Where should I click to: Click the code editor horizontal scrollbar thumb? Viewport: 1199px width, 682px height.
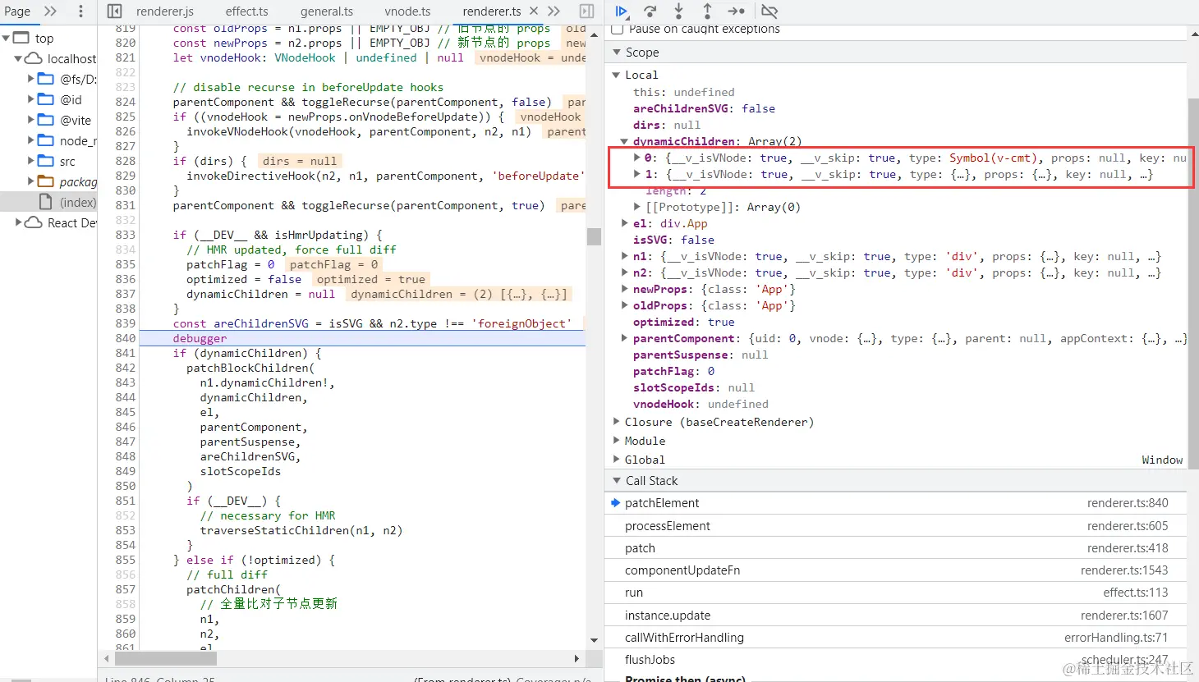(166, 658)
